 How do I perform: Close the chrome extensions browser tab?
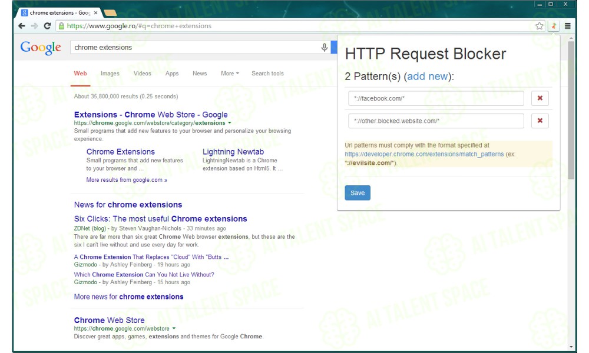tap(95, 13)
